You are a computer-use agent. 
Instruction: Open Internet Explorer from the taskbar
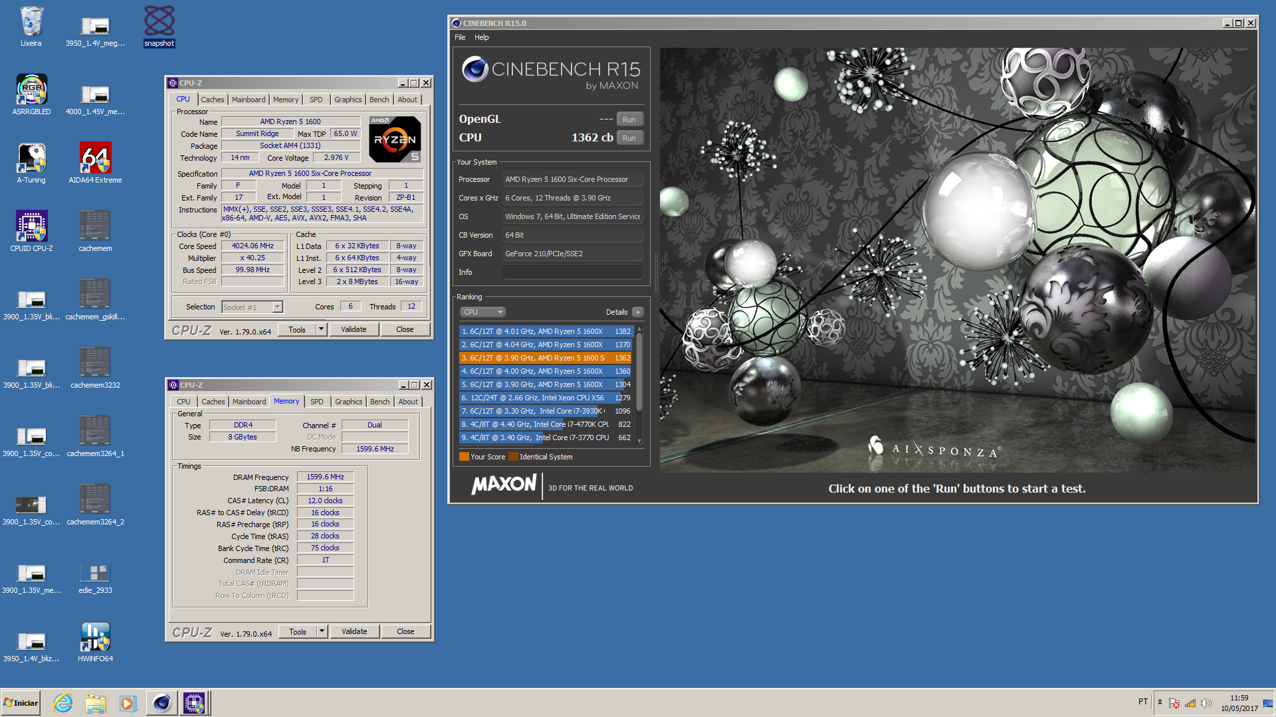point(63,703)
